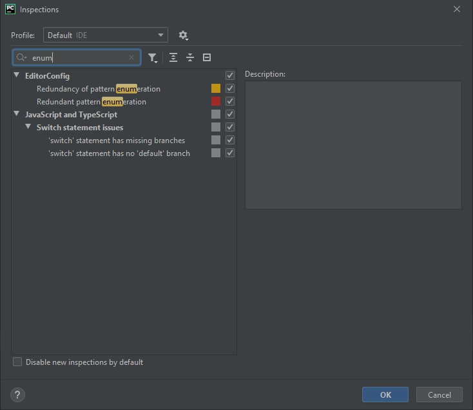Uncheck Redundant pattern enumeration checkbox

230,101
